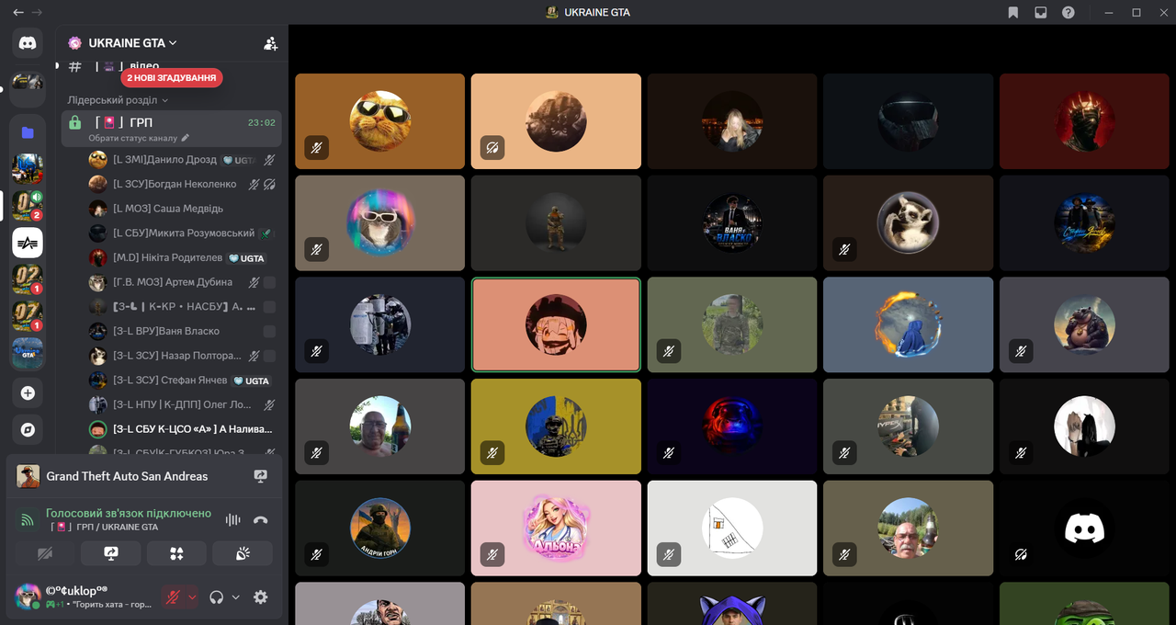Share Grand Theft Auto San Andreas screen

(x=261, y=476)
